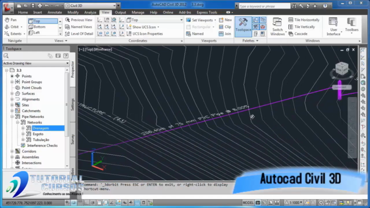Open the annotation scale 1:1000 dropdown
370x208 pixels.
[294, 203]
